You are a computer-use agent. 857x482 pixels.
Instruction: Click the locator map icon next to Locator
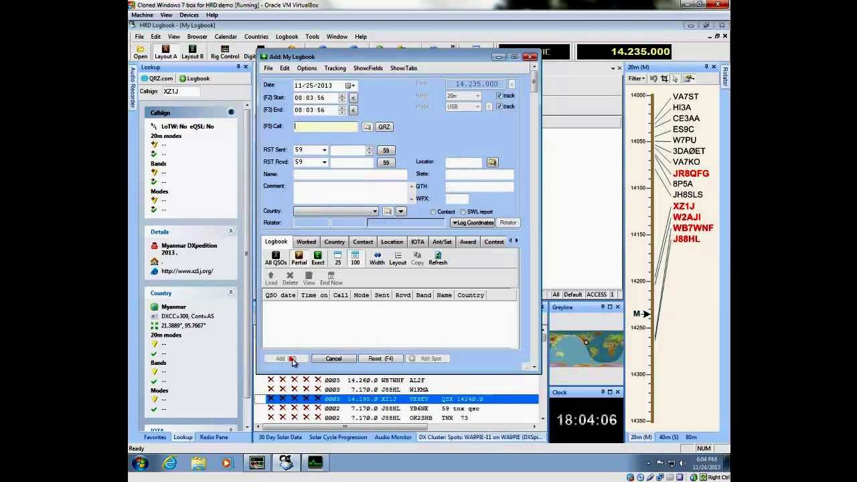492,162
